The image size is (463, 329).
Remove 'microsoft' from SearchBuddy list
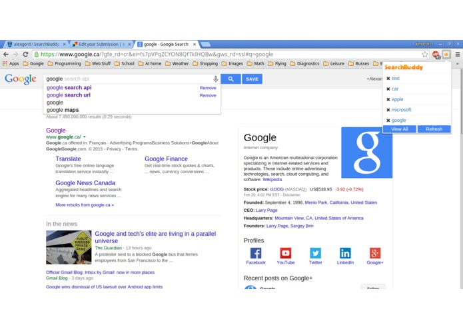coord(388,110)
